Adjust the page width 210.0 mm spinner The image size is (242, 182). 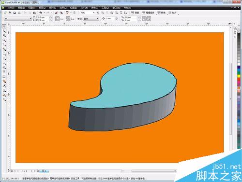tap(51, 17)
